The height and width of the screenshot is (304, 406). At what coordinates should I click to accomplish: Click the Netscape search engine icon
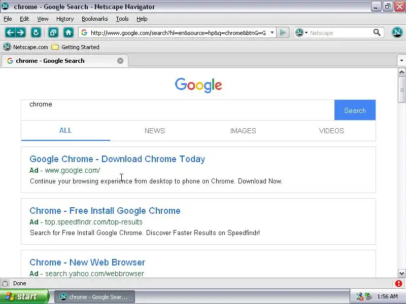[299, 32]
